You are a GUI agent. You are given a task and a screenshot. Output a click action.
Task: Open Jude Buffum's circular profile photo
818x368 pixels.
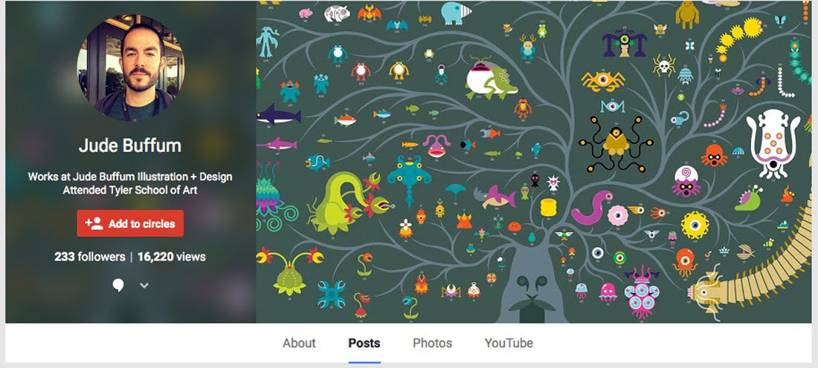[130, 68]
